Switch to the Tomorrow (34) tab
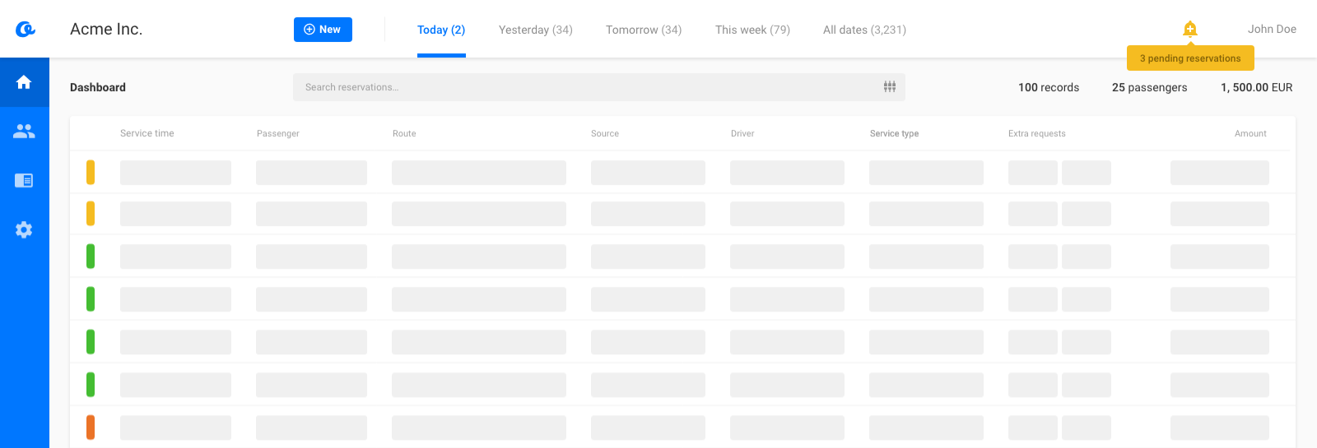 pyautogui.click(x=644, y=30)
